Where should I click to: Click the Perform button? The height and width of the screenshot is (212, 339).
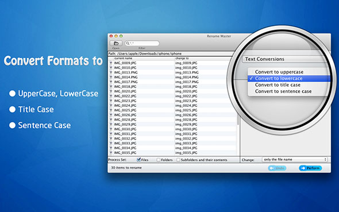coord(310,168)
